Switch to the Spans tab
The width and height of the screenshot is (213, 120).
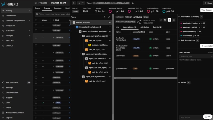click(x=37, y=8)
